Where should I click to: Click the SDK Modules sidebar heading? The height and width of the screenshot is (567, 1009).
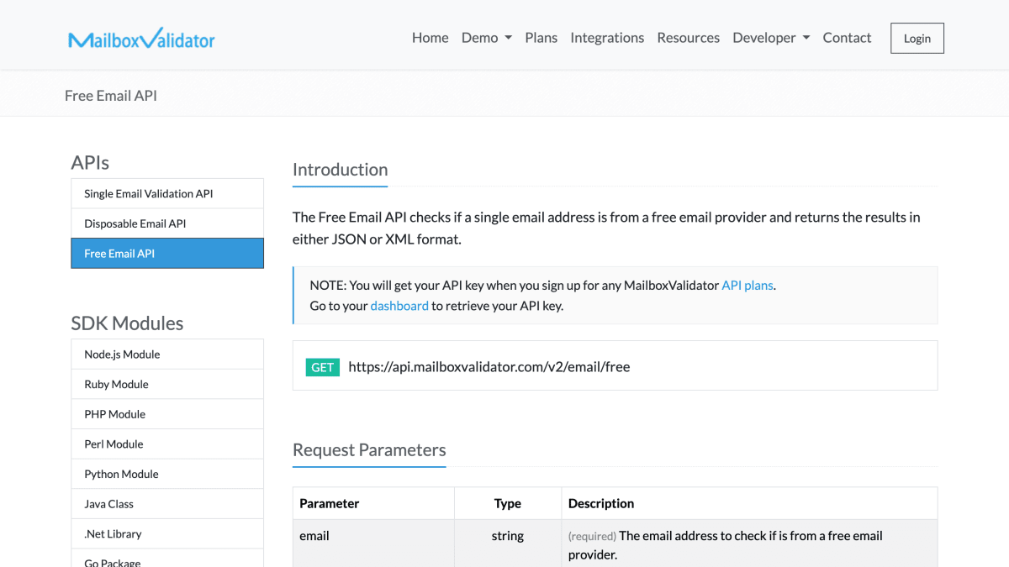(x=127, y=323)
